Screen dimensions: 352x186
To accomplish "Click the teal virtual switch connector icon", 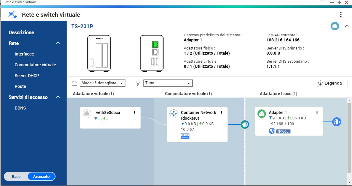I will (245, 124).
